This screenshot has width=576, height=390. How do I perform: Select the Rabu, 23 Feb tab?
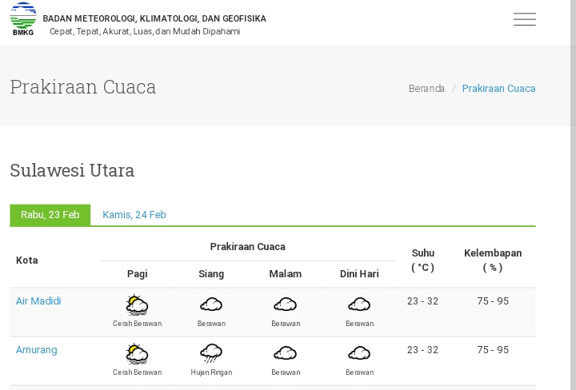pyautogui.click(x=50, y=215)
